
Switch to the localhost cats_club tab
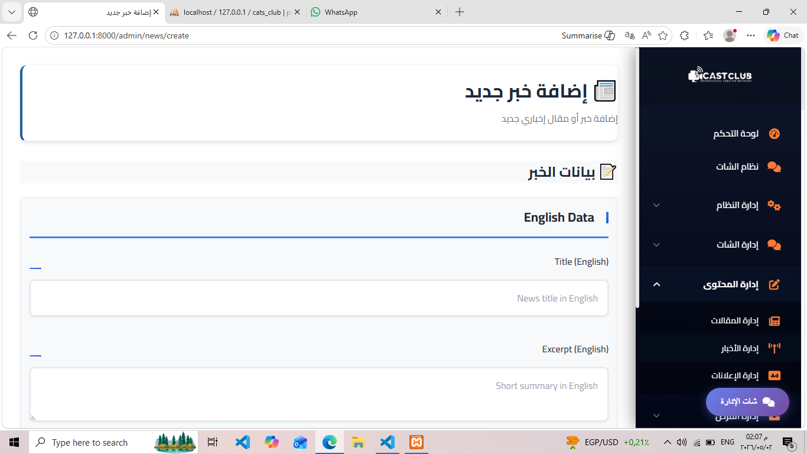[x=235, y=12]
